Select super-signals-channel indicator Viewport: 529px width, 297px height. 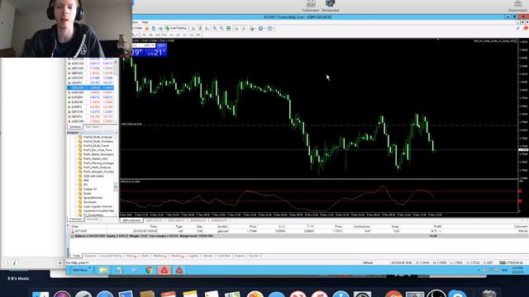(98, 206)
